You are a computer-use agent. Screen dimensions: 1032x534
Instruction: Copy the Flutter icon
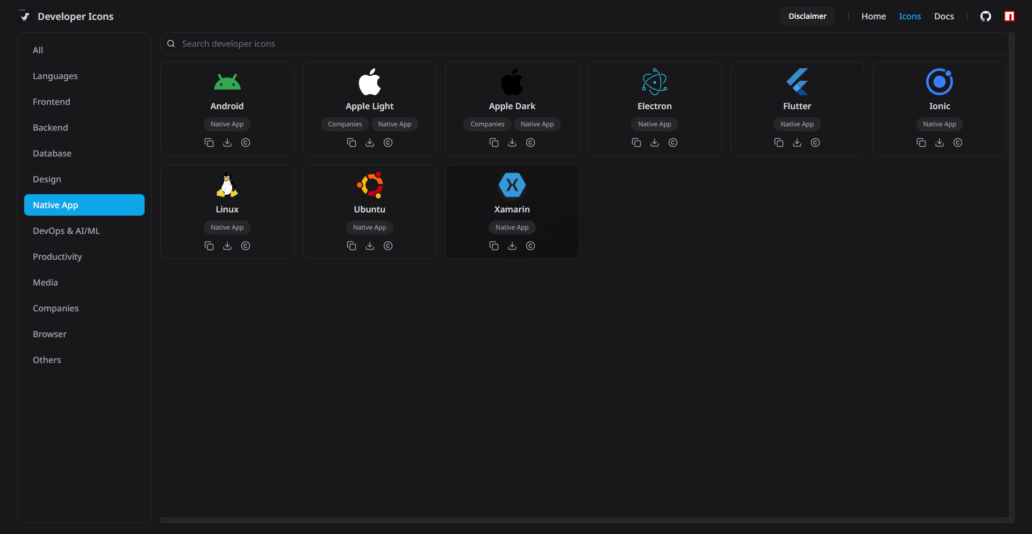(779, 143)
